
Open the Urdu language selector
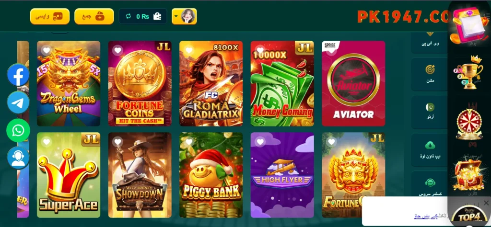tap(430, 112)
